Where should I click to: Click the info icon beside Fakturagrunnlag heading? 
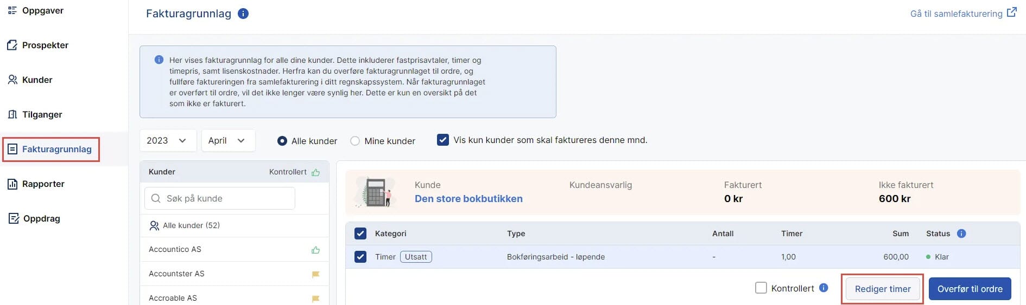coord(243,14)
